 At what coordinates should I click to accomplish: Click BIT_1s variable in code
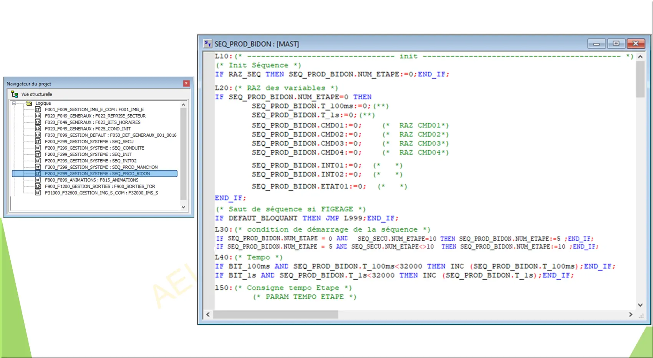tap(242, 275)
